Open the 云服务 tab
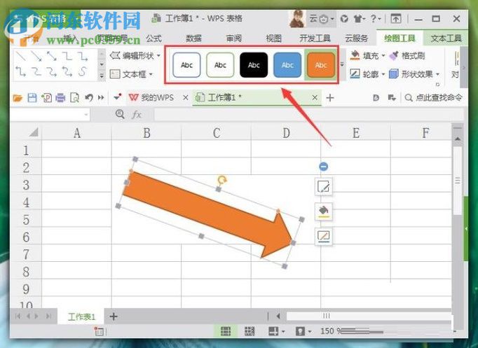This screenshot has height=348, width=478. pos(356,39)
